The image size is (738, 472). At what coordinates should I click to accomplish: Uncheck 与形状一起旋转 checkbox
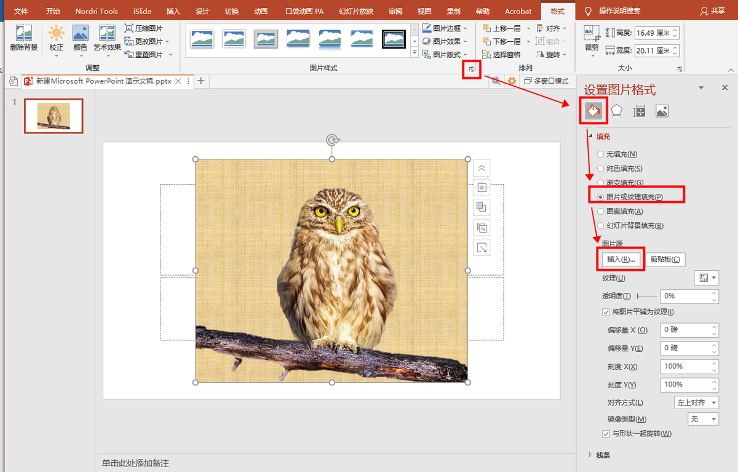[x=606, y=434]
